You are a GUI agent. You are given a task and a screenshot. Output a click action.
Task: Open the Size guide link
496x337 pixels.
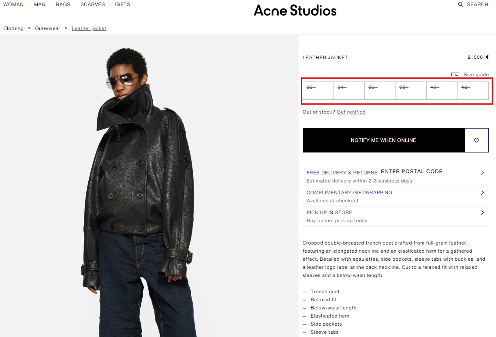(476, 75)
